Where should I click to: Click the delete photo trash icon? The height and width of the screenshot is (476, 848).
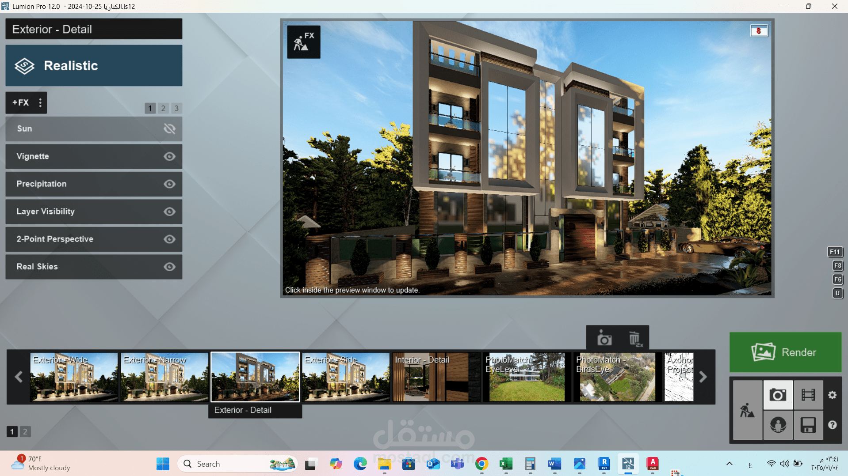[x=635, y=339]
